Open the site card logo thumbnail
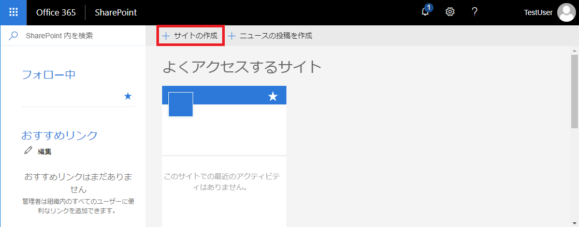This screenshot has width=579, height=227. click(x=181, y=104)
